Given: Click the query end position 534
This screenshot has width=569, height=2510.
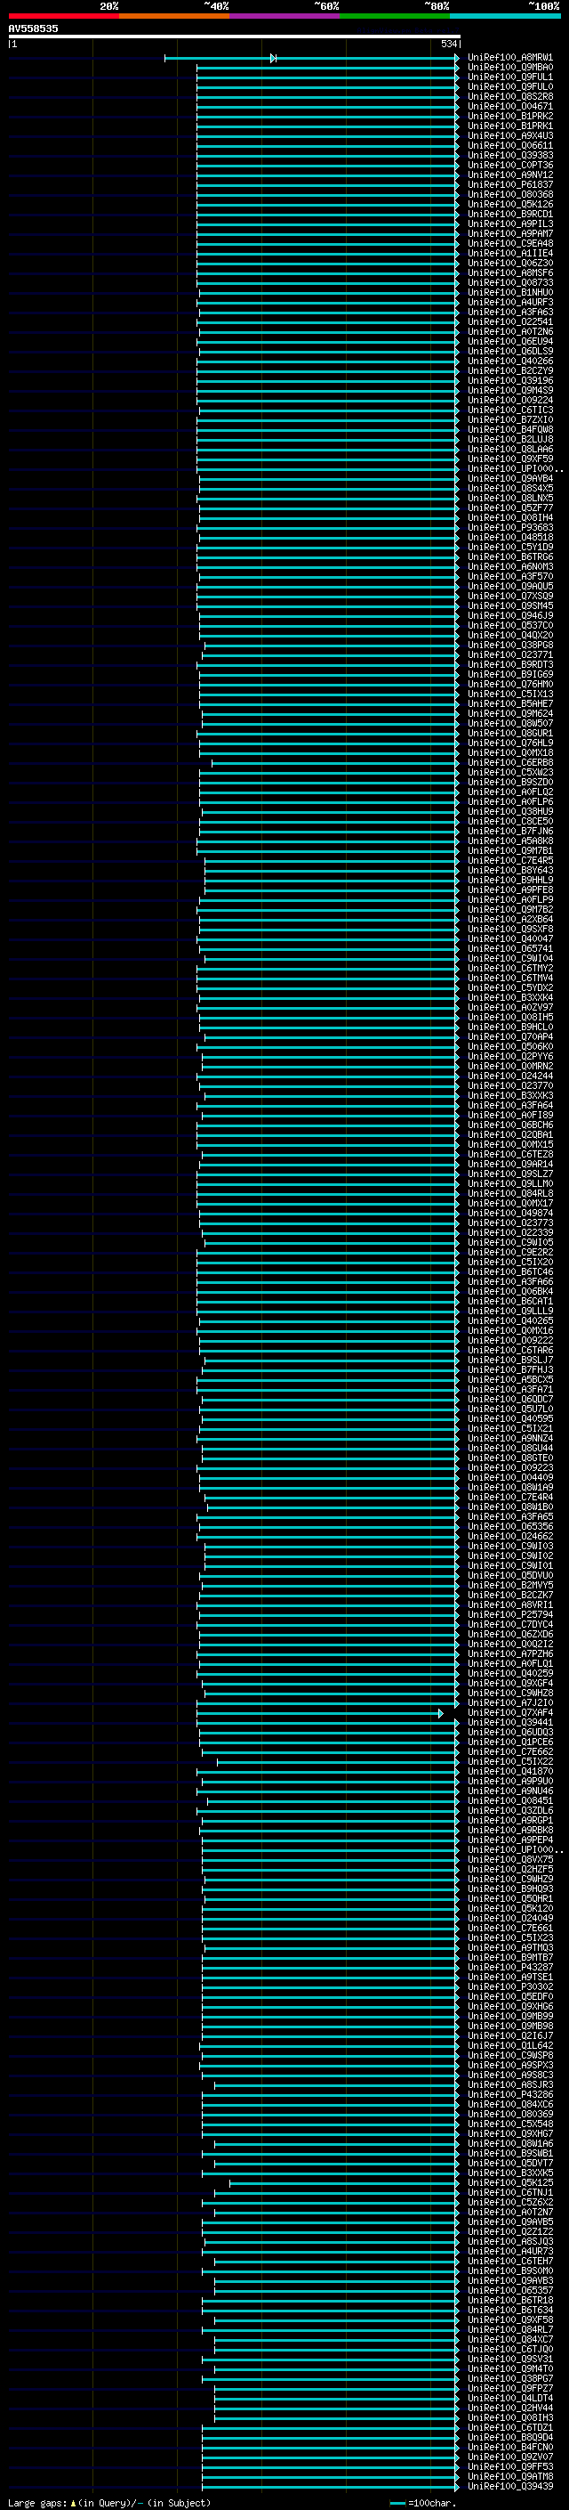Looking at the screenshot, I should click(448, 44).
